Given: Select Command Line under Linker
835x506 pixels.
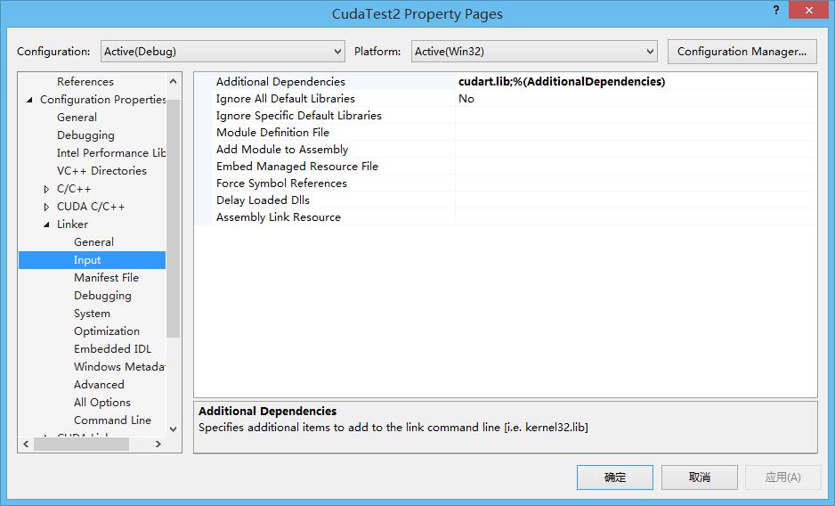Looking at the screenshot, I should [x=112, y=420].
